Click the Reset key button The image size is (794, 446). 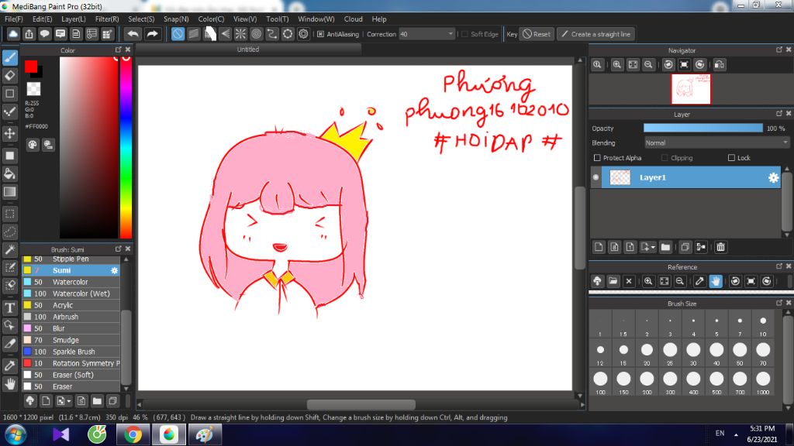537,34
